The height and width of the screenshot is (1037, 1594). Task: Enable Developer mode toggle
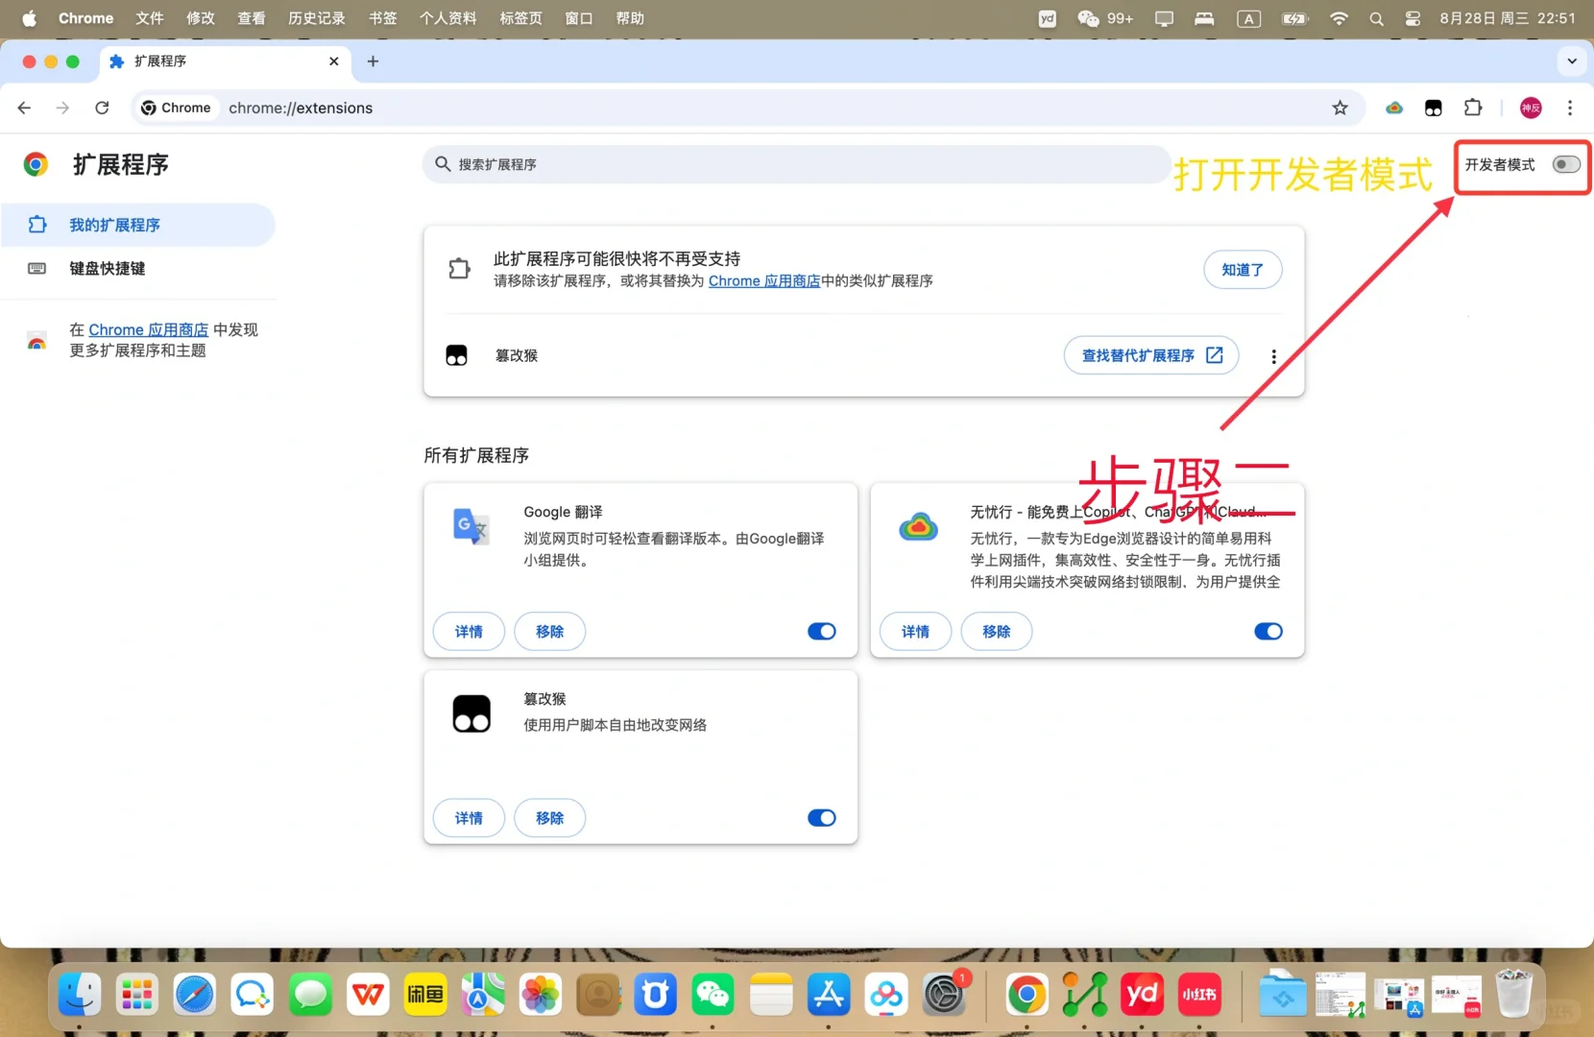[1565, 164]
